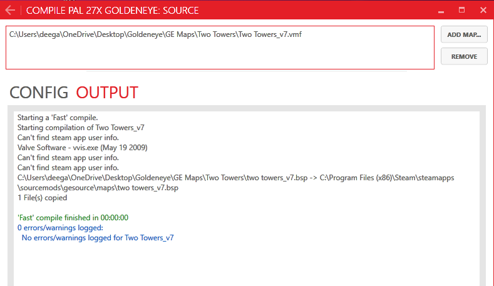Viewport: 494px width, 286px height.
Task: Click the "COMPILE PAL 27X GOLDENEYE: SOURCE" title
Action: tap(112, 11)
